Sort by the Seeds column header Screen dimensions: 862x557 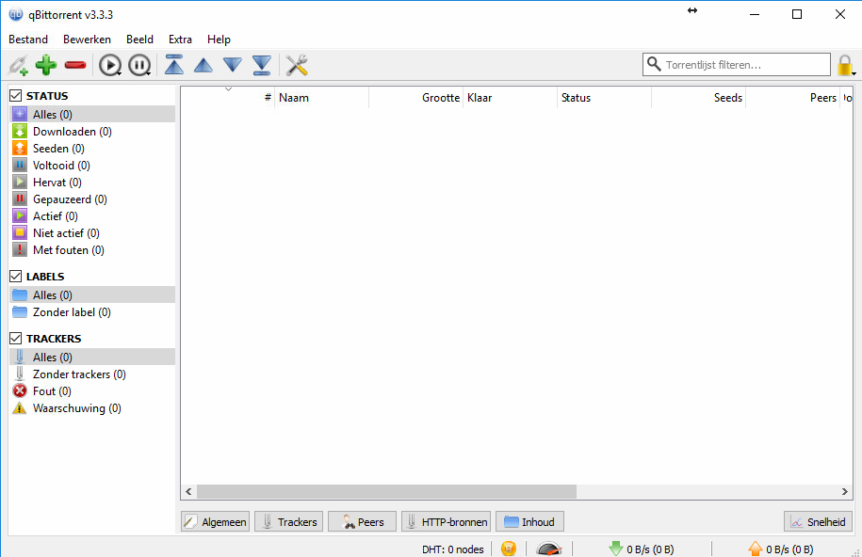point(698,98)
